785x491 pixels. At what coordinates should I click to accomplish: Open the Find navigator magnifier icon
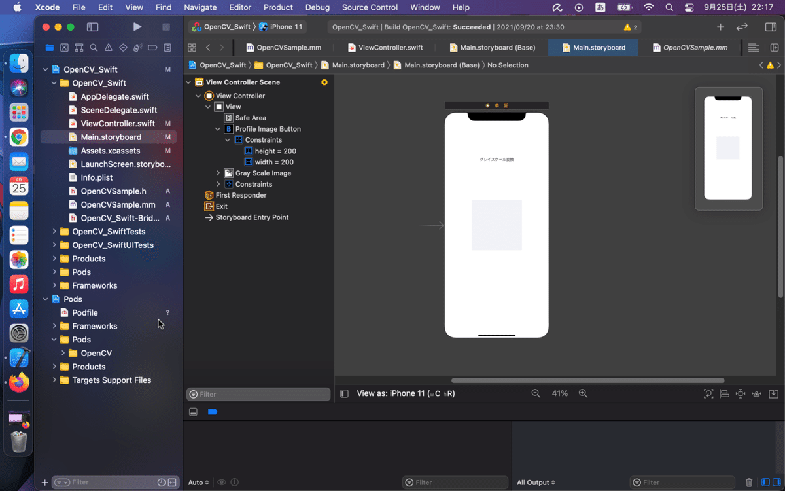click(94, 48)
